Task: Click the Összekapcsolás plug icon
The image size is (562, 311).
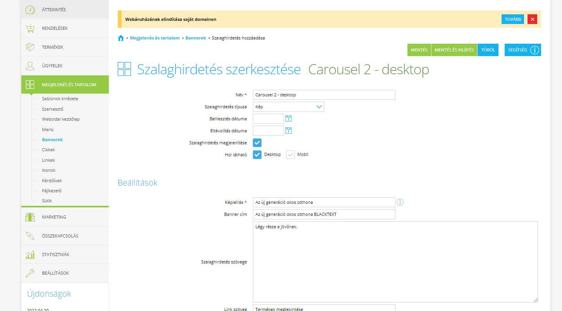Action: pyautogui.click(x=30, y=236)
